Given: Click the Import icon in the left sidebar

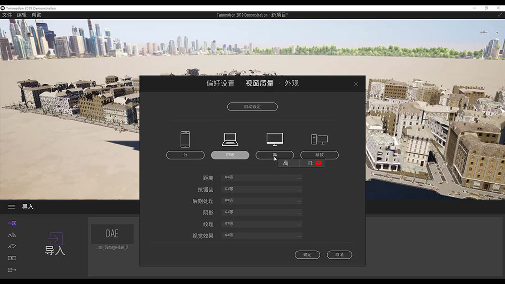Looking at the screenshot, I should click(x=12, y=223).
